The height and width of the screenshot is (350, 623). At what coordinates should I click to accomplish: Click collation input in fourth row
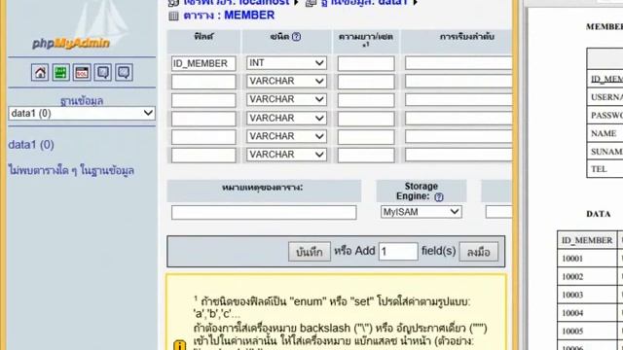[458, 119]
